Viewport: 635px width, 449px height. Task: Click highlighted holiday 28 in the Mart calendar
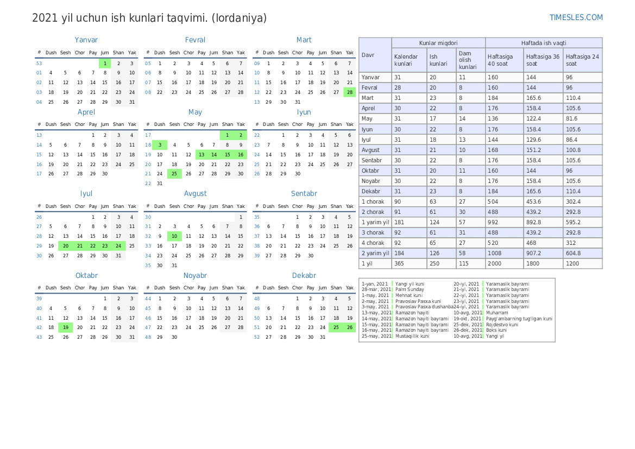tap(349, 92)
